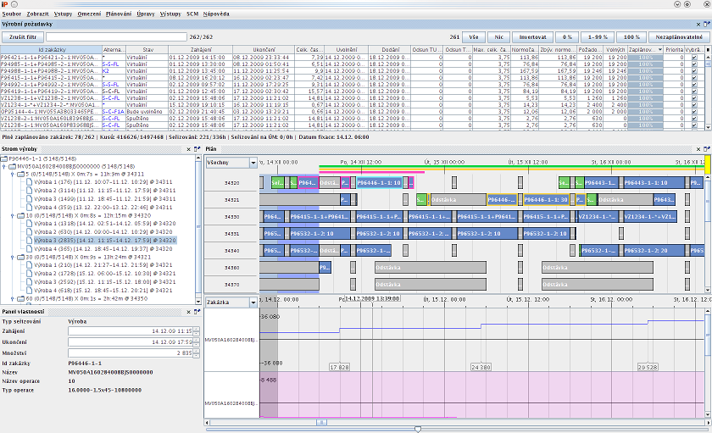
Task: Toggle Vybráno checkbox in third row
Action: point(694,69)
